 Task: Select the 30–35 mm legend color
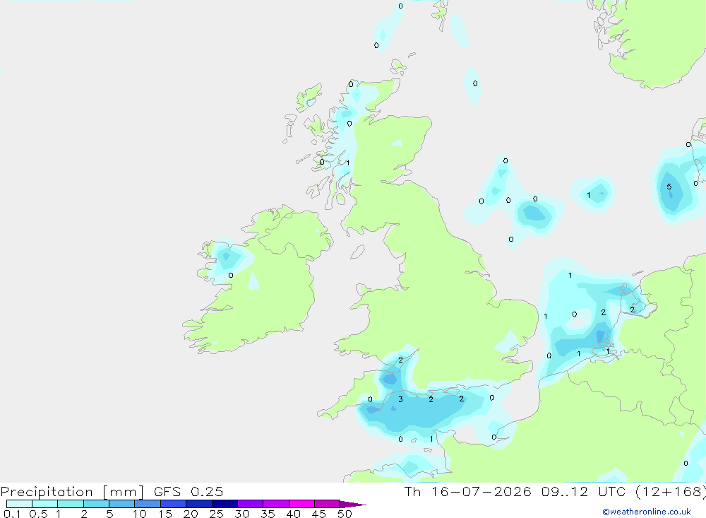[x=250, y=504]
